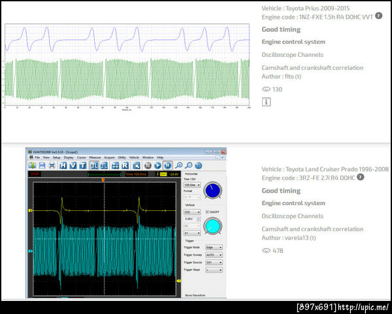Image resolution: width=392 pixels, height=314 pixels.
Task: Click the eye views icon next to 130
Action: (x=267, y=89)
